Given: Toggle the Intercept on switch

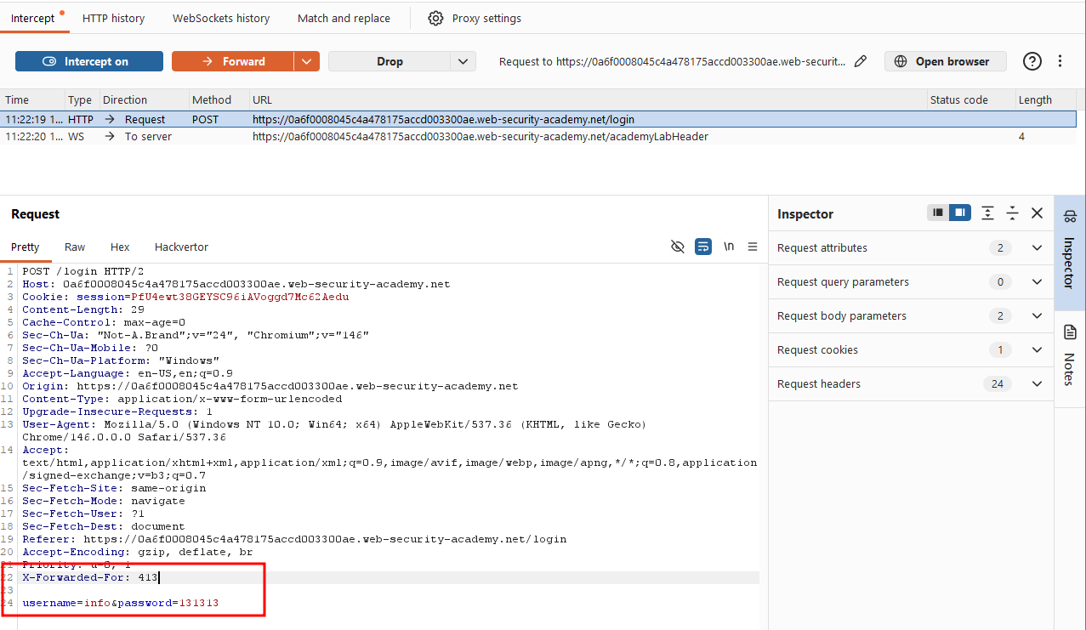Looking at the screenshot, I should [x=89, y=61].
